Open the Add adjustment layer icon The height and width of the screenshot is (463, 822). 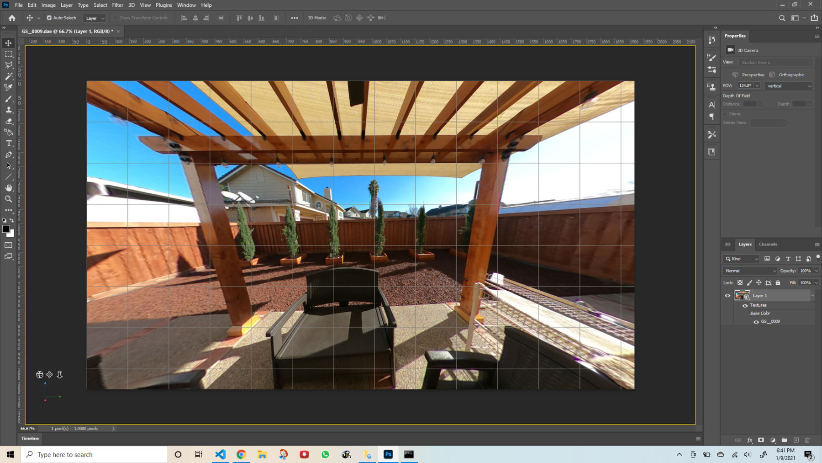pos(773,440)
